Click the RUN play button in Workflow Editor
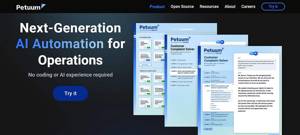Screen dimensions: 300x135 (254, 54)
